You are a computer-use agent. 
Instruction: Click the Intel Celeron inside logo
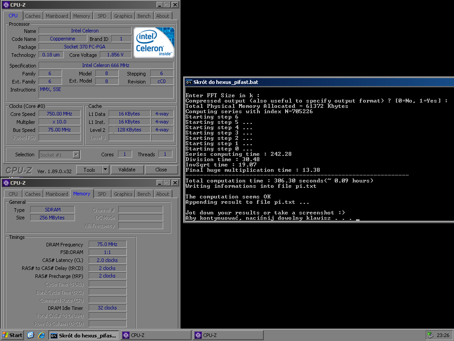[x=154, y=42]
